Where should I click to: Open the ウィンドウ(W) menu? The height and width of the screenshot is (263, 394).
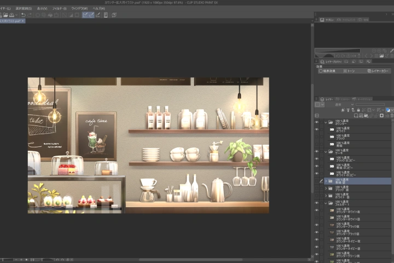79,8
